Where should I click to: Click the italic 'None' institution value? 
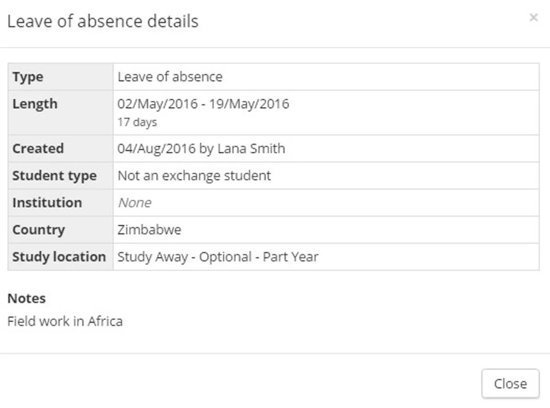point(134,202)
